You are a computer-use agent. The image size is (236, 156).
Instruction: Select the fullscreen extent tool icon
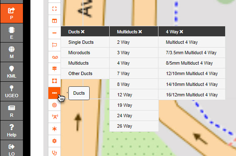coord(54,9)
